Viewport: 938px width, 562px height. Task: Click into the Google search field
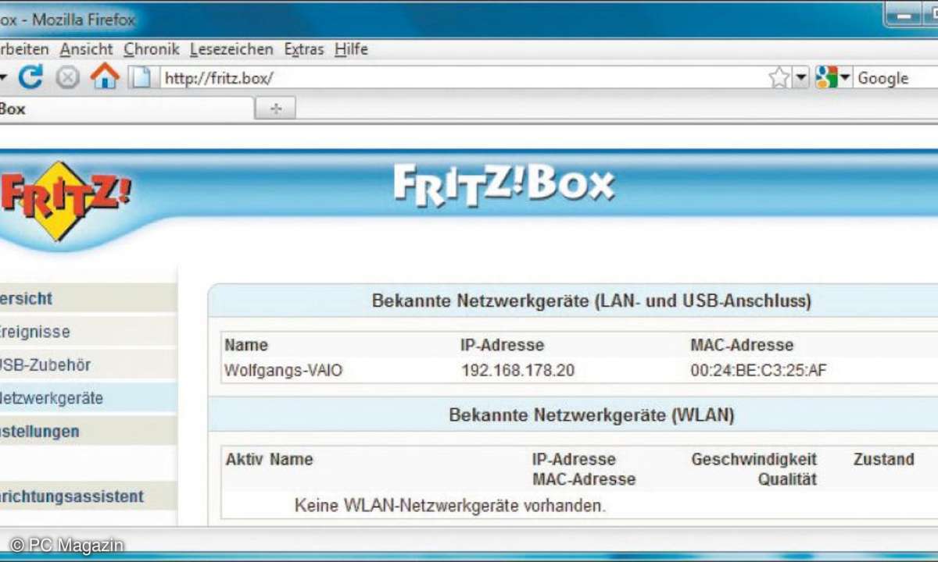coord(895,78)
